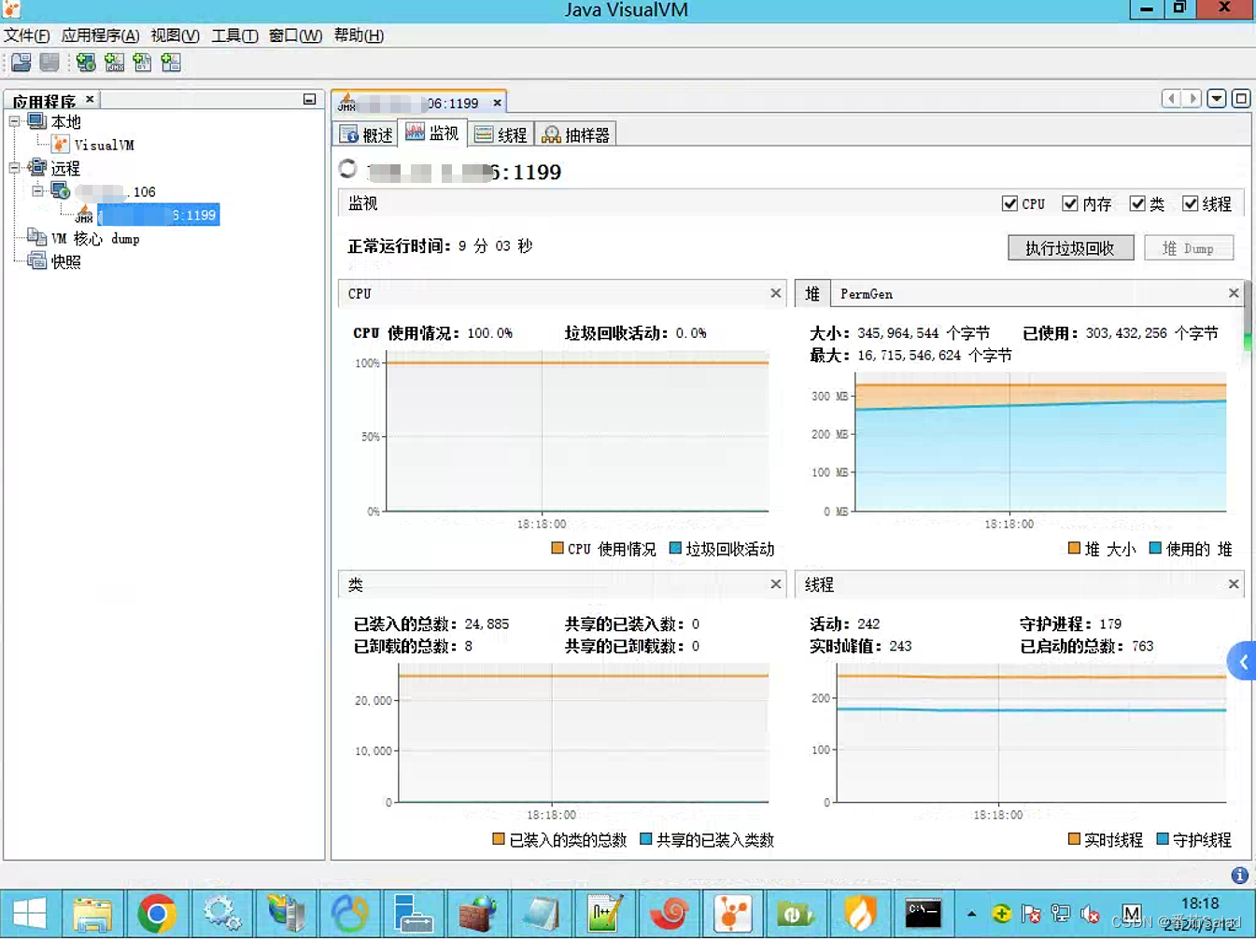Viewport: 1256px width, 939px height.
Task: Click the grayed Save toolbar icon
Action: pos(49,63)
